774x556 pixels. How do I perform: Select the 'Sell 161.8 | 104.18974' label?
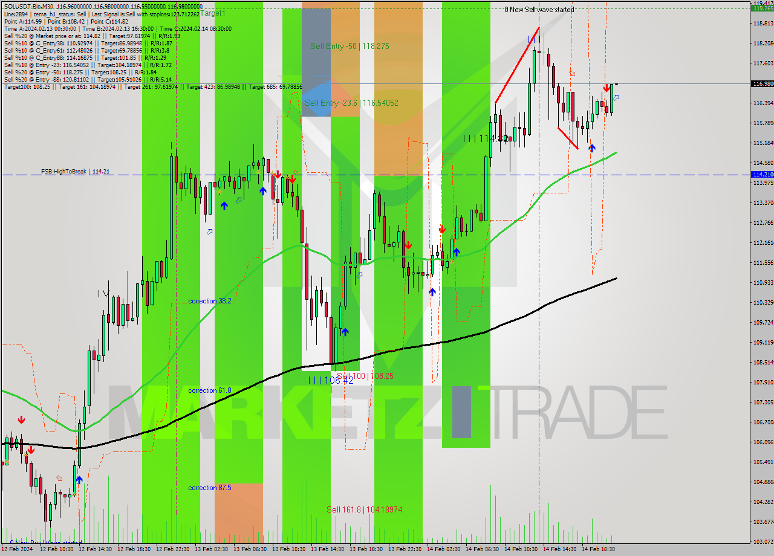tap(364, 509)
